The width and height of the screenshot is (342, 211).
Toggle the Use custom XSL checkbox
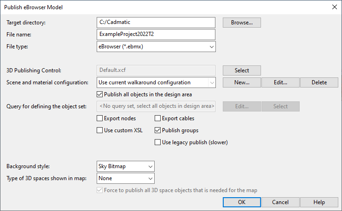point(100,130)
